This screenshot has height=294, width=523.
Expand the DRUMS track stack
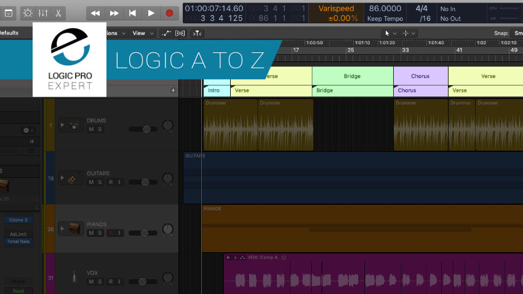coord(62,125)
